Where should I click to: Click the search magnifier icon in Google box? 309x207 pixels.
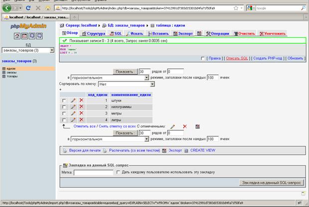(304, 8)
